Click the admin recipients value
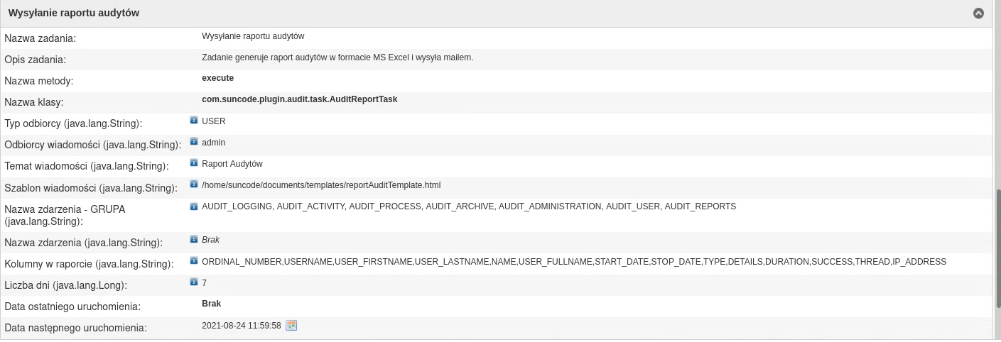This screenshot has height=342, width=1001. [214, 143]
